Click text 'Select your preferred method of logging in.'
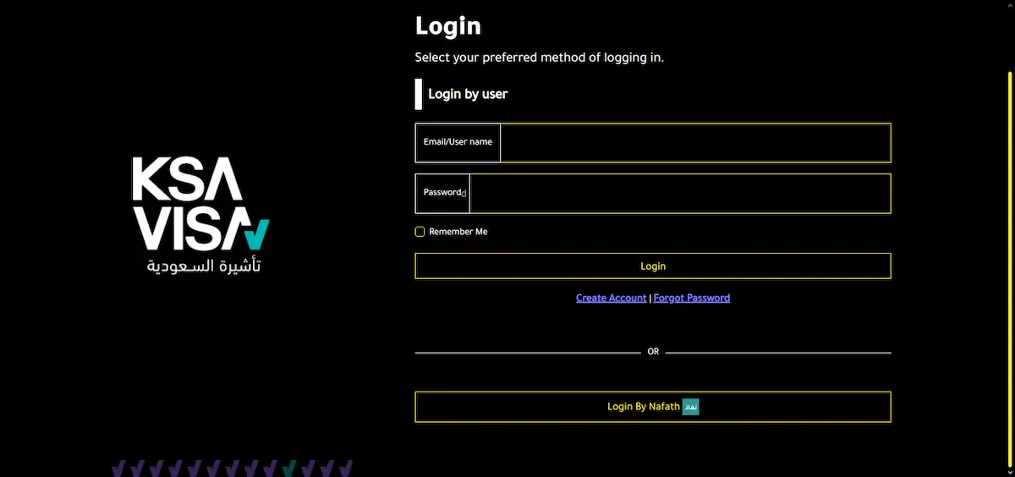The width and height of the screenshot is (1015, 477). pos(540,58)
